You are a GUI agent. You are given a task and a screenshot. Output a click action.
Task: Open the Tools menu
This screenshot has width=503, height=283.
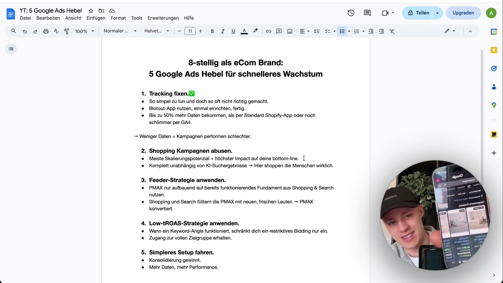(x=137, y=18)
